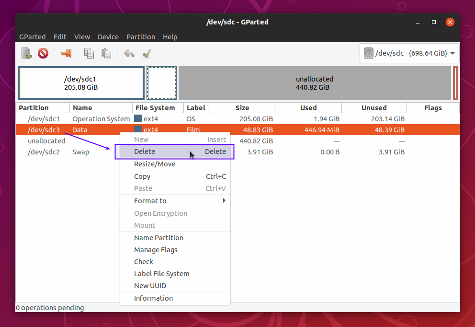Open the /dev/sdc device dropdown
Viewport: 475px width, 327px height.
point(452,53)
